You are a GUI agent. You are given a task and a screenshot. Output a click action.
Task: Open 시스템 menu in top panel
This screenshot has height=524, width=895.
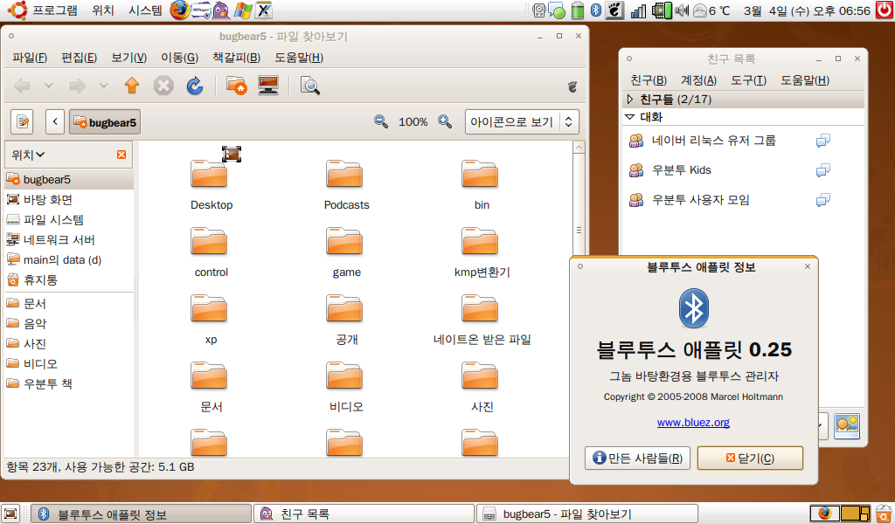pos(146,10)
